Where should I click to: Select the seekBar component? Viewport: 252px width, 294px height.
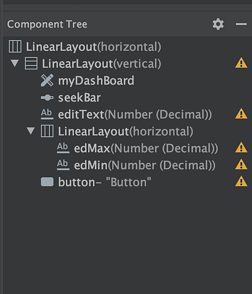pyautogui.click(x=71, y=98)
